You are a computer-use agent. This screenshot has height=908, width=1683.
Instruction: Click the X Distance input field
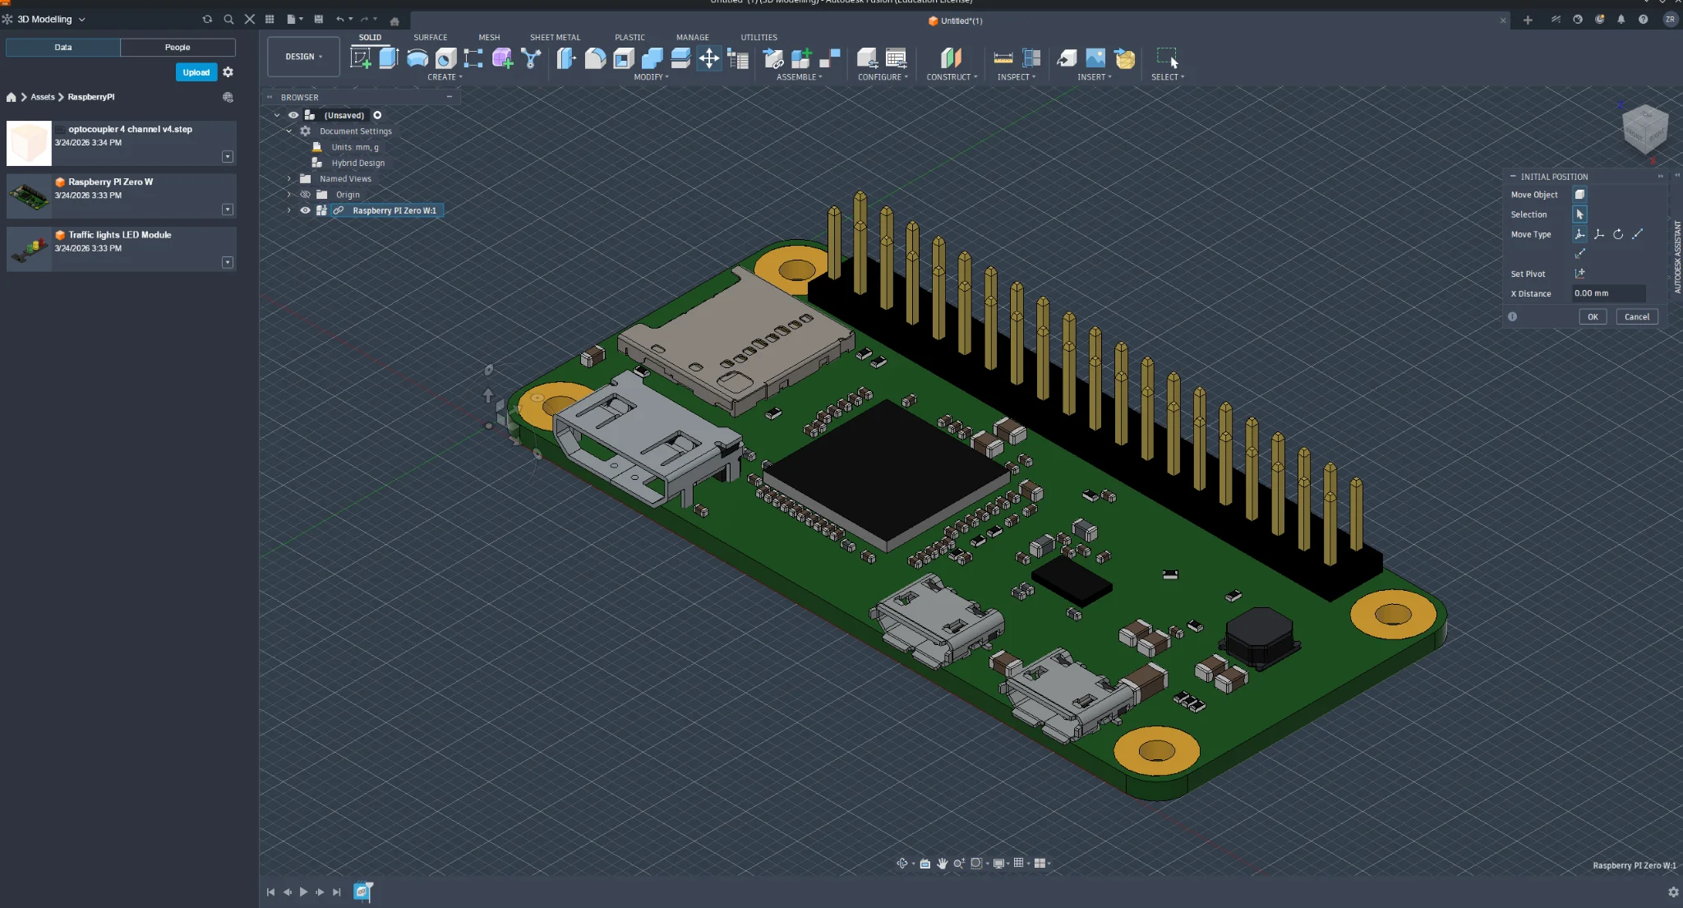(1608, 293)
